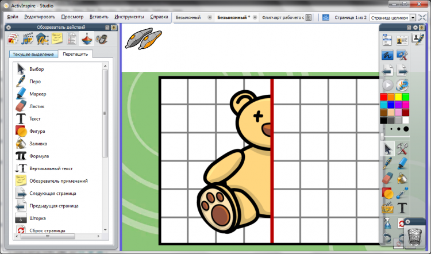The width and height of the screenshot is (431, 254).
Task: Open the Resource Browser icon
Action: pyautogui.click(x=28, y=39)
